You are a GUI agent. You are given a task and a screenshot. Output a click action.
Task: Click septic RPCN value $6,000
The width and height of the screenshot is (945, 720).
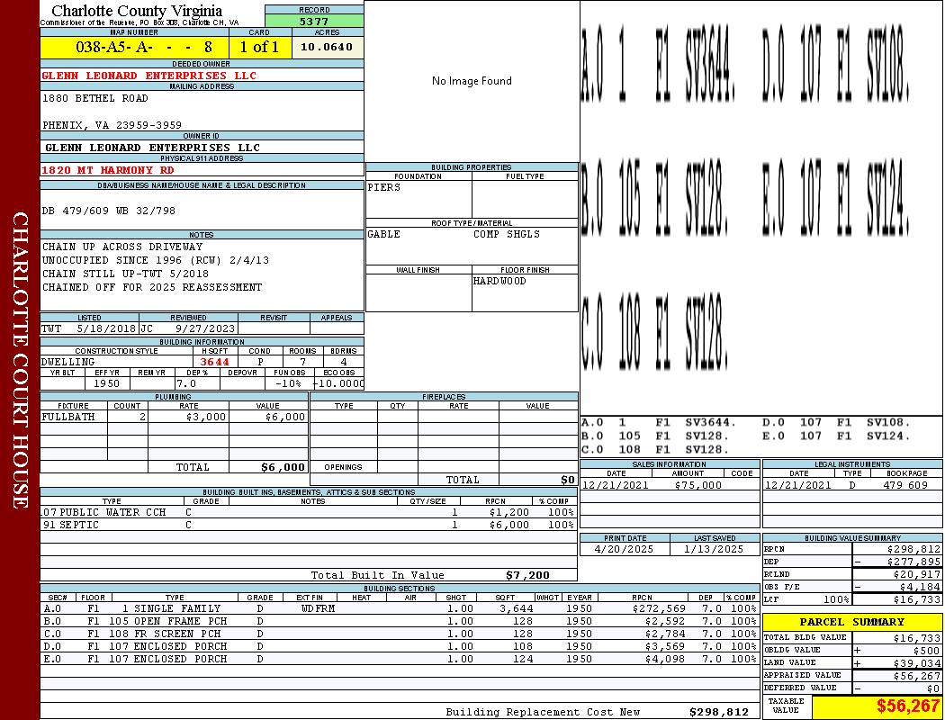click(509, 526)
